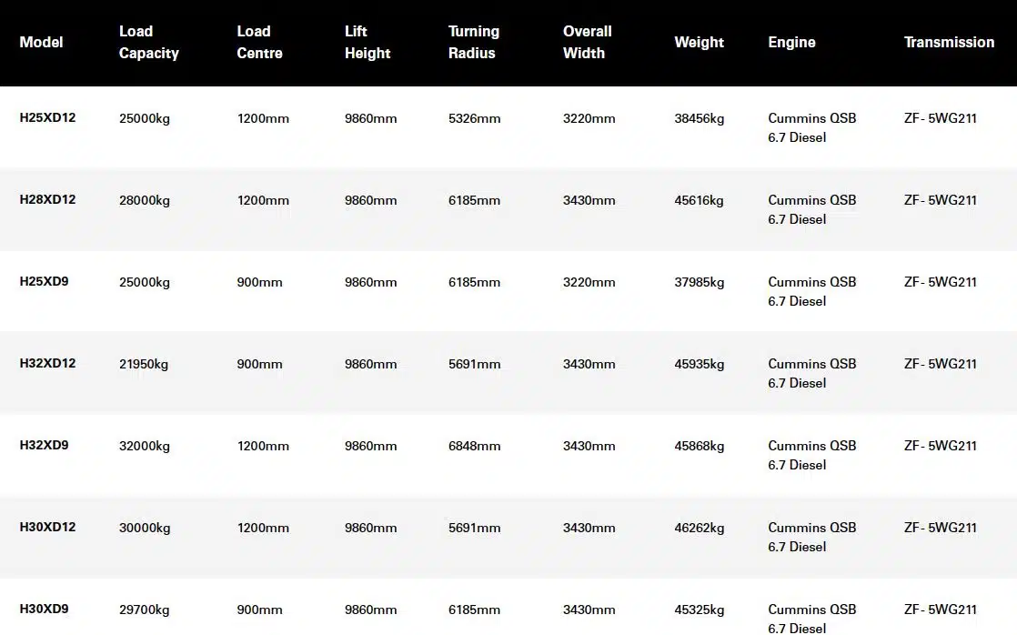Select model name H30XD12
This screenshot has width=1017, height=635.
[47, 527]
